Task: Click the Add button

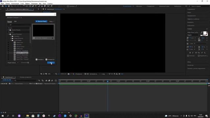Action: (x=51, y=63)
